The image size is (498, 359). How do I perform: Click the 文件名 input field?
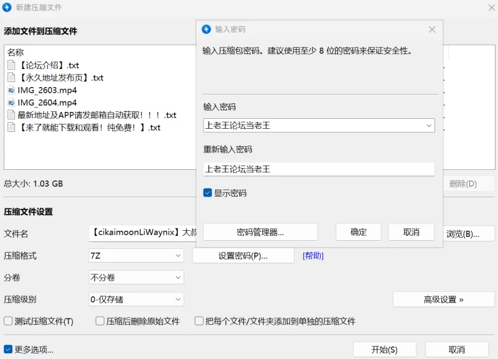(x=143, y=233)
